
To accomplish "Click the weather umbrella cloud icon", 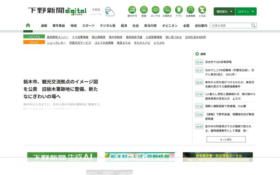I will (110, 12).
